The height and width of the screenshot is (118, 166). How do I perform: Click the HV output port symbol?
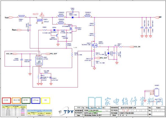coord(157,17)
